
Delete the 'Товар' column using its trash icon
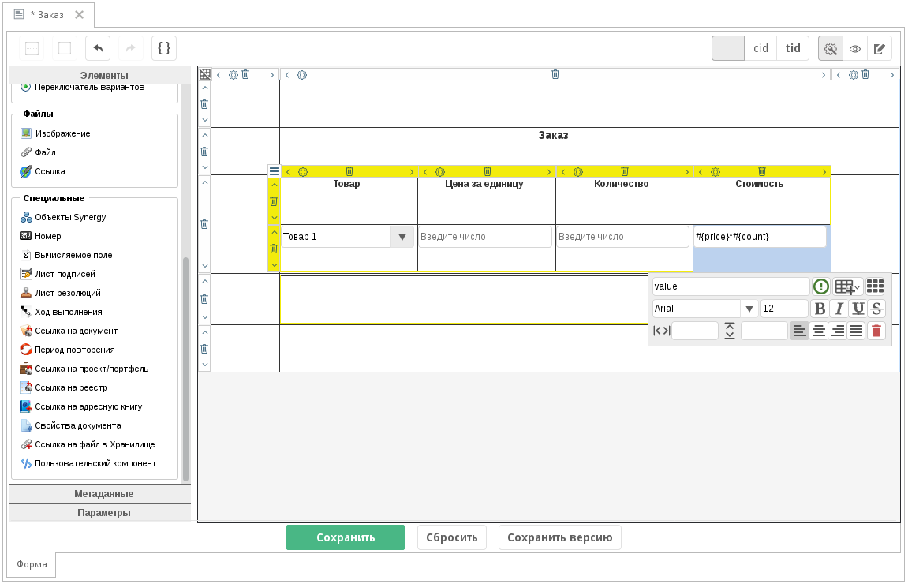(x=349, y=171)
